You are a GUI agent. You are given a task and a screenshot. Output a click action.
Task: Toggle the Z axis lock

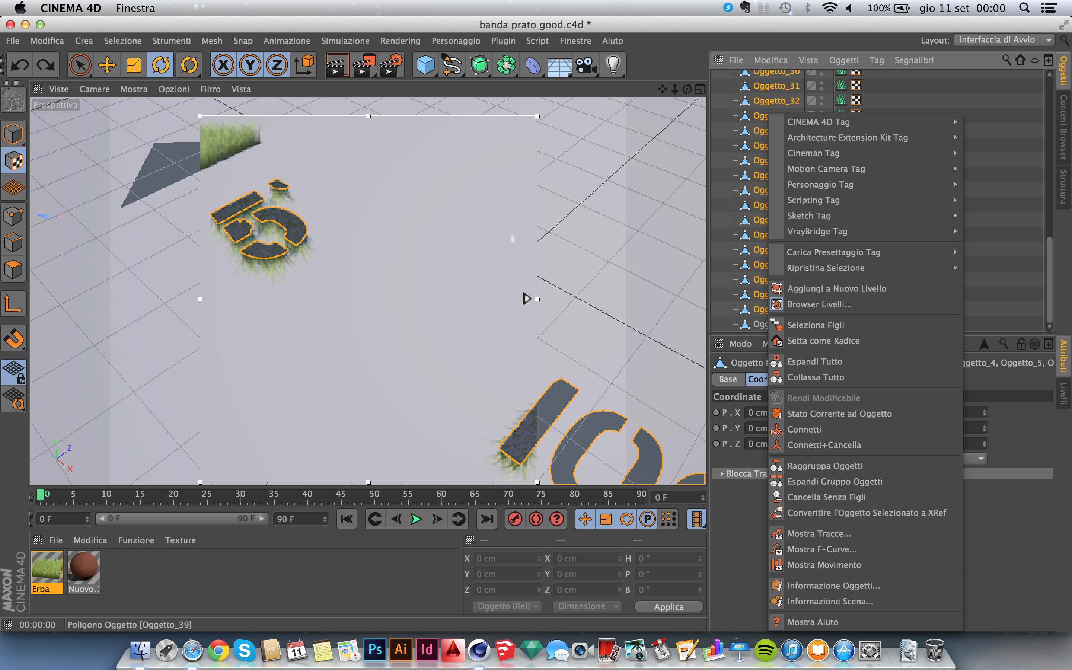tap(277, 66)
